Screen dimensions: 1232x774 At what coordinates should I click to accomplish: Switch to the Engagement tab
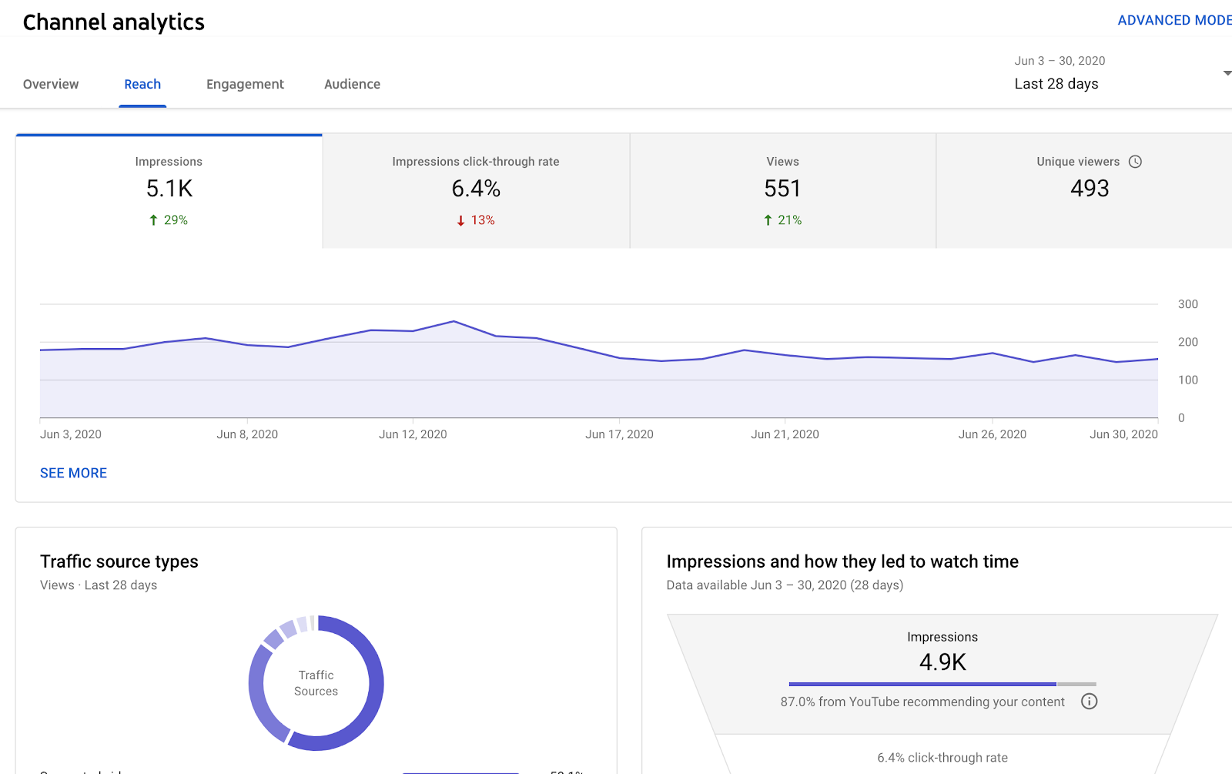(x=245, y=84)
